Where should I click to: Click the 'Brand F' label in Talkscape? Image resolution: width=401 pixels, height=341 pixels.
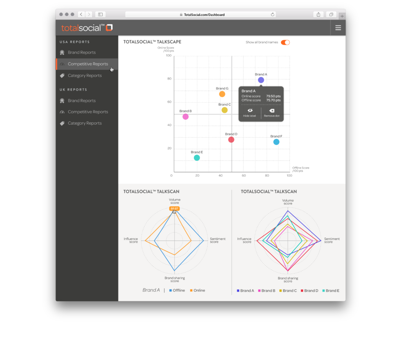pos(276,136)
